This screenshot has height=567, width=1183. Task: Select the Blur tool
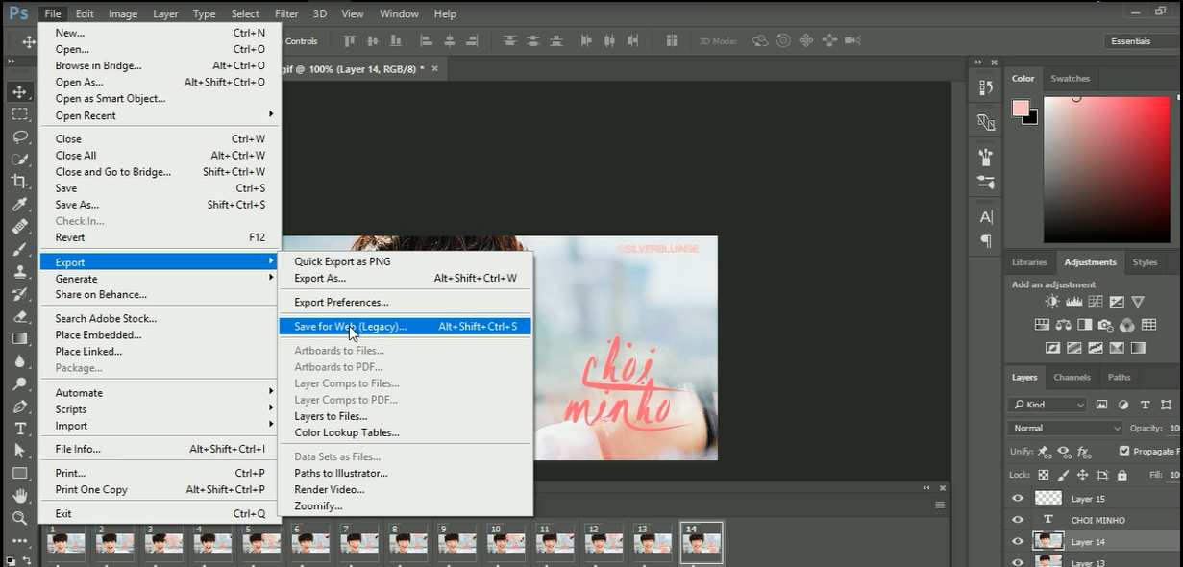[19, 361]
